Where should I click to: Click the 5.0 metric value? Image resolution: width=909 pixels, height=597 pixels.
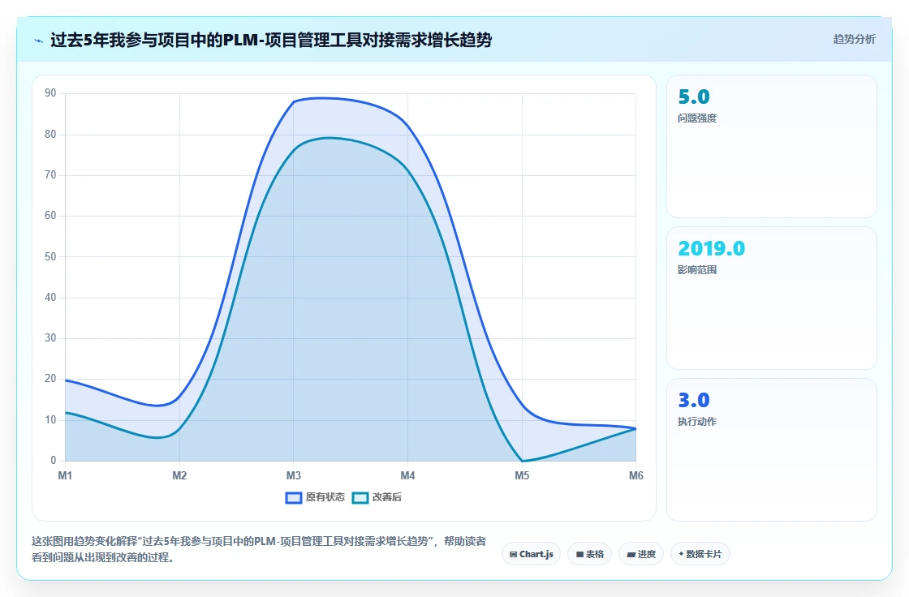click(694, 97)
